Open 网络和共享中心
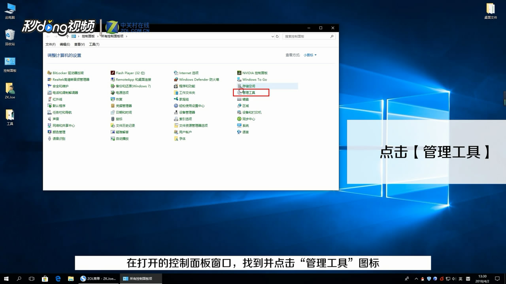The height and width of the screenshot is (284, 506). (x=61, y=125)
